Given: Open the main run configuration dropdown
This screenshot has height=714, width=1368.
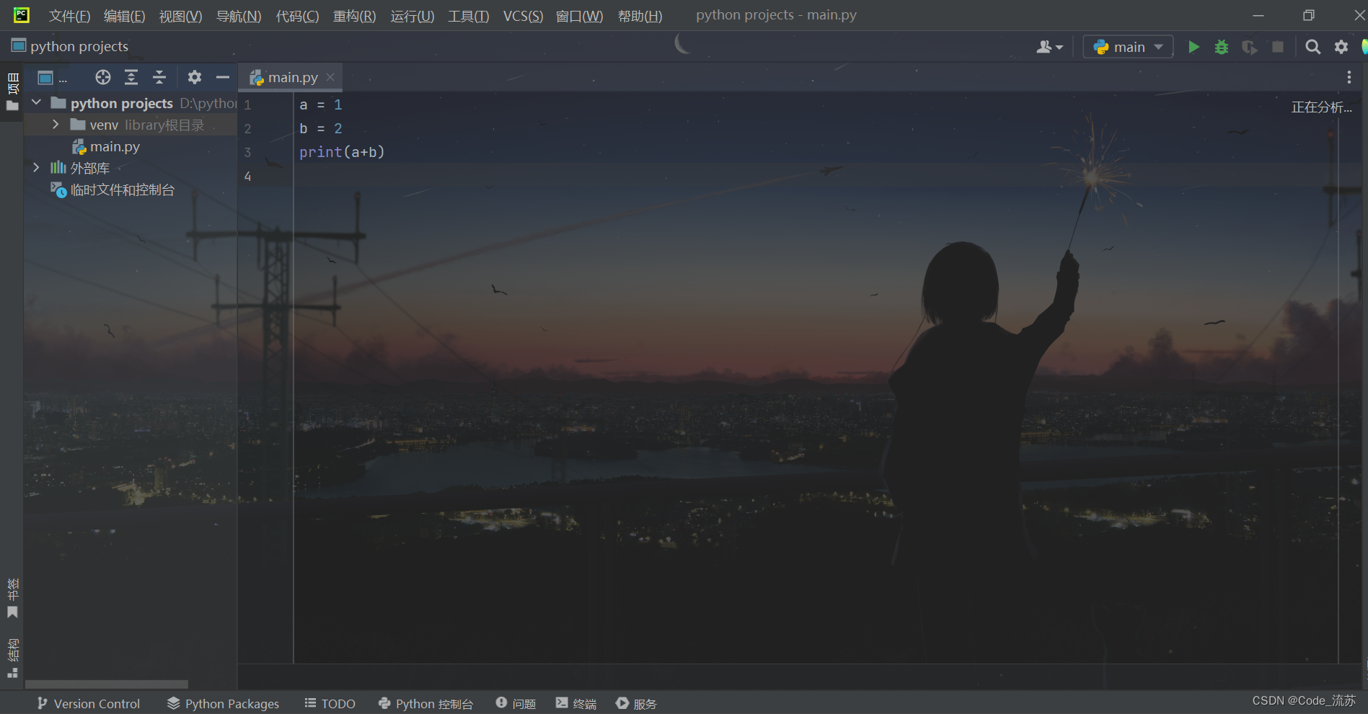Looking at the screenshot, I should [x=1128, y=47].
